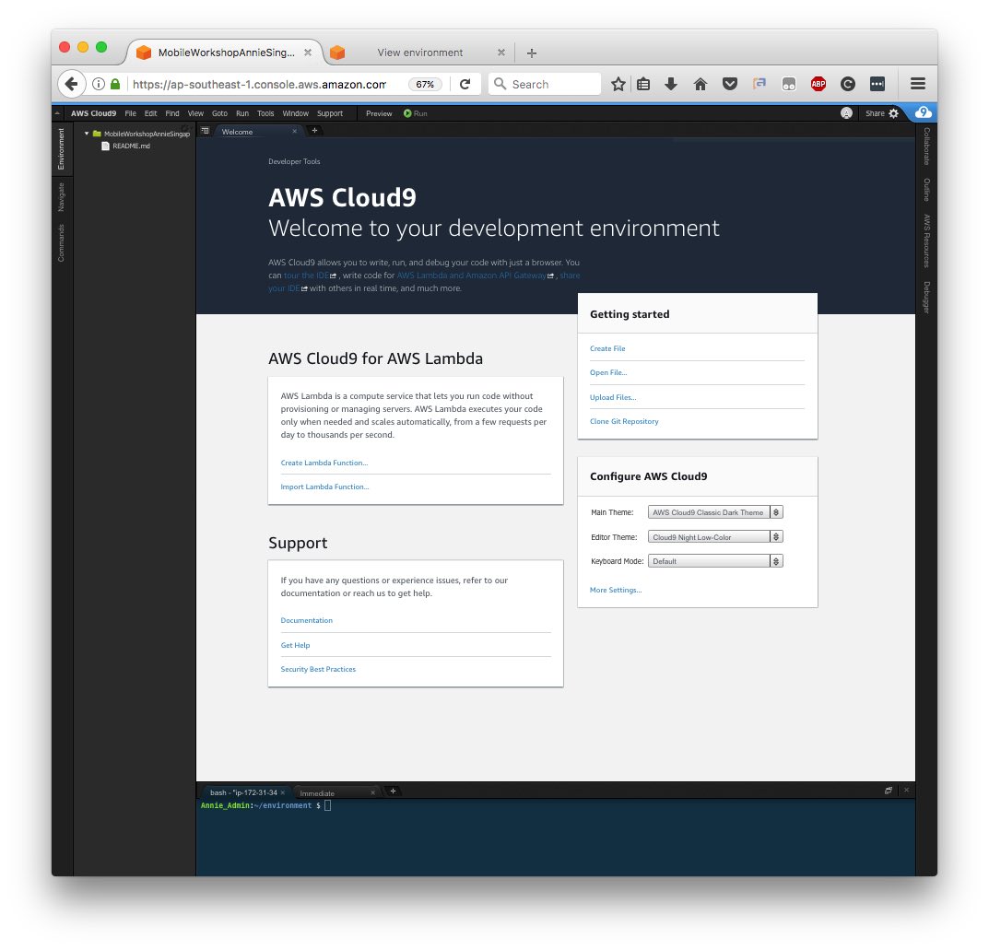Open the Firefox hamburger menu
Viewport: 989px width, 950px height.
click(x=918, y=84)
